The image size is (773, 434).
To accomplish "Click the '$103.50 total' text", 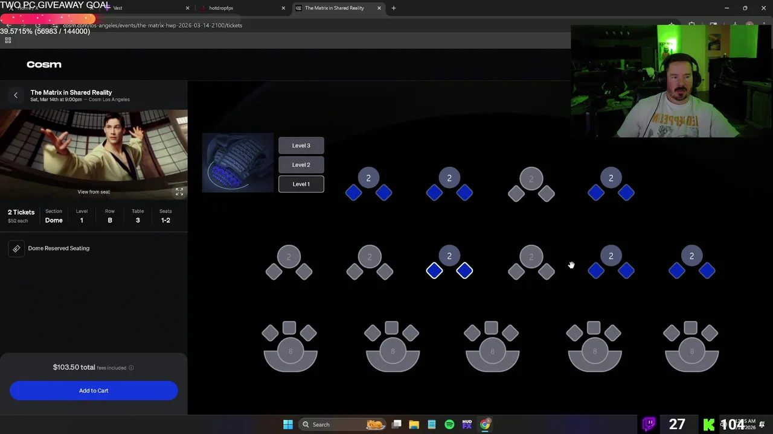I will [74, 367].
